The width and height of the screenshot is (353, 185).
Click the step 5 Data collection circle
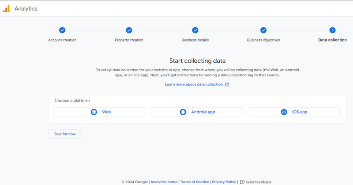pos(333,30)
